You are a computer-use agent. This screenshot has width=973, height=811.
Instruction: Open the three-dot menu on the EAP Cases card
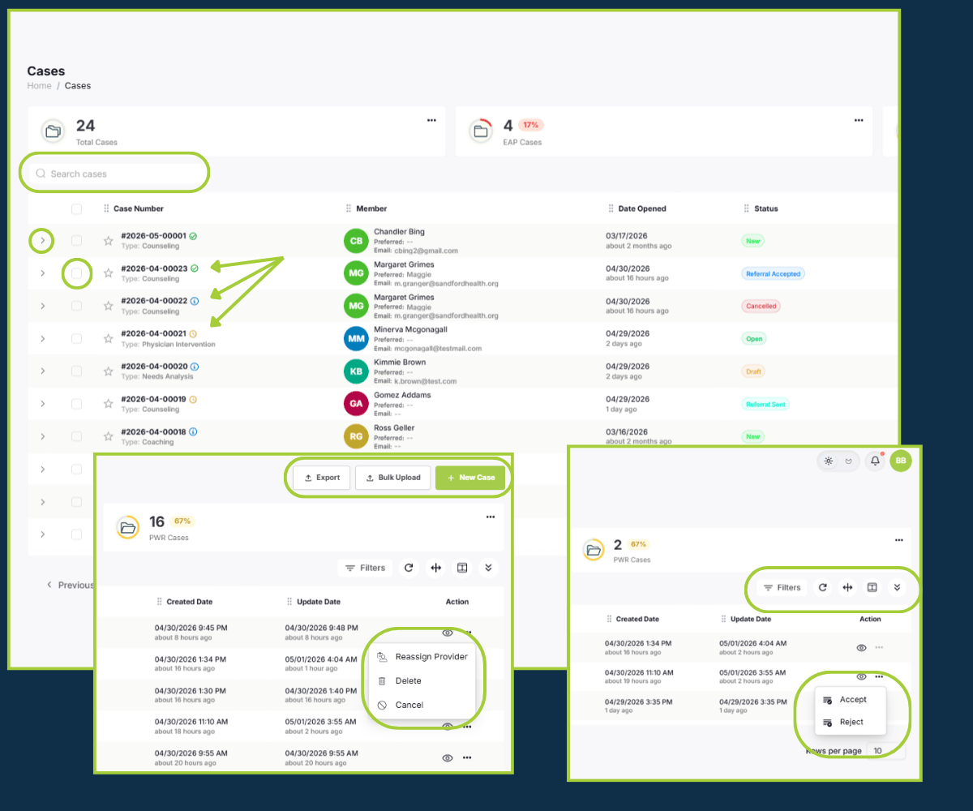point(859,120)
